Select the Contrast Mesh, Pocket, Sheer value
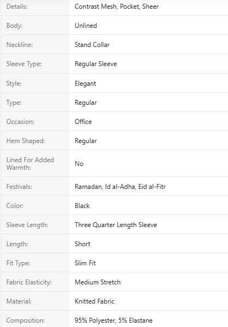 pos(117,7)
